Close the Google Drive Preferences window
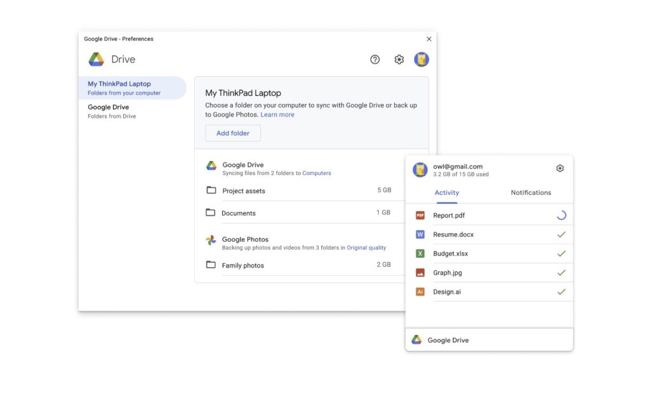This screenshot has width=654, height=399. [429, 39]
